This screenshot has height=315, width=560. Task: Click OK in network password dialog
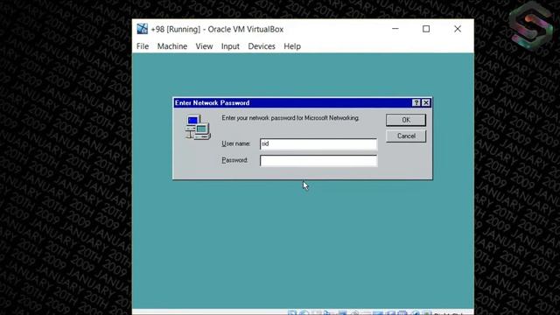[x=406, y=120]
